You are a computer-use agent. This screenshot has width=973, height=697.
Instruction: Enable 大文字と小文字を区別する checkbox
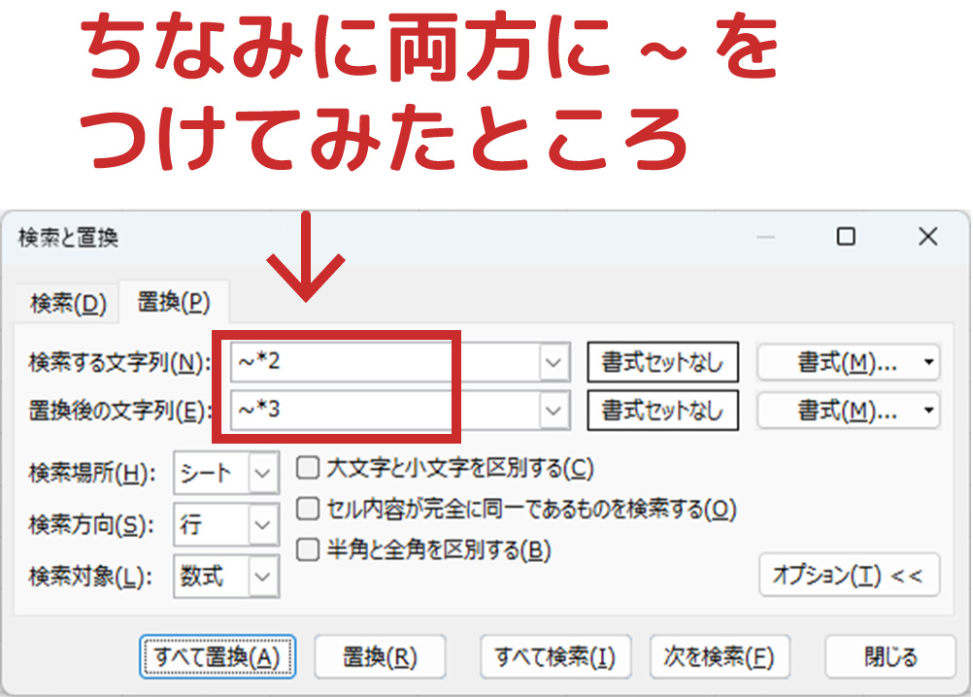(x=308, y=469)
